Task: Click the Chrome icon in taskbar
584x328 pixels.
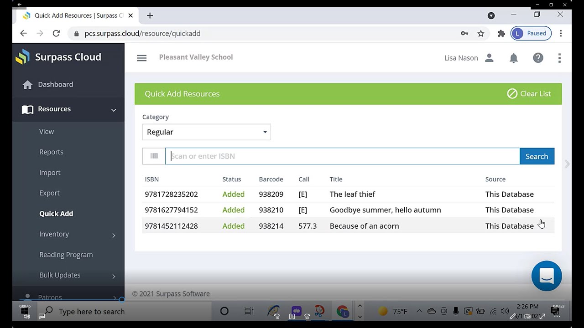Action: (342, 311)
